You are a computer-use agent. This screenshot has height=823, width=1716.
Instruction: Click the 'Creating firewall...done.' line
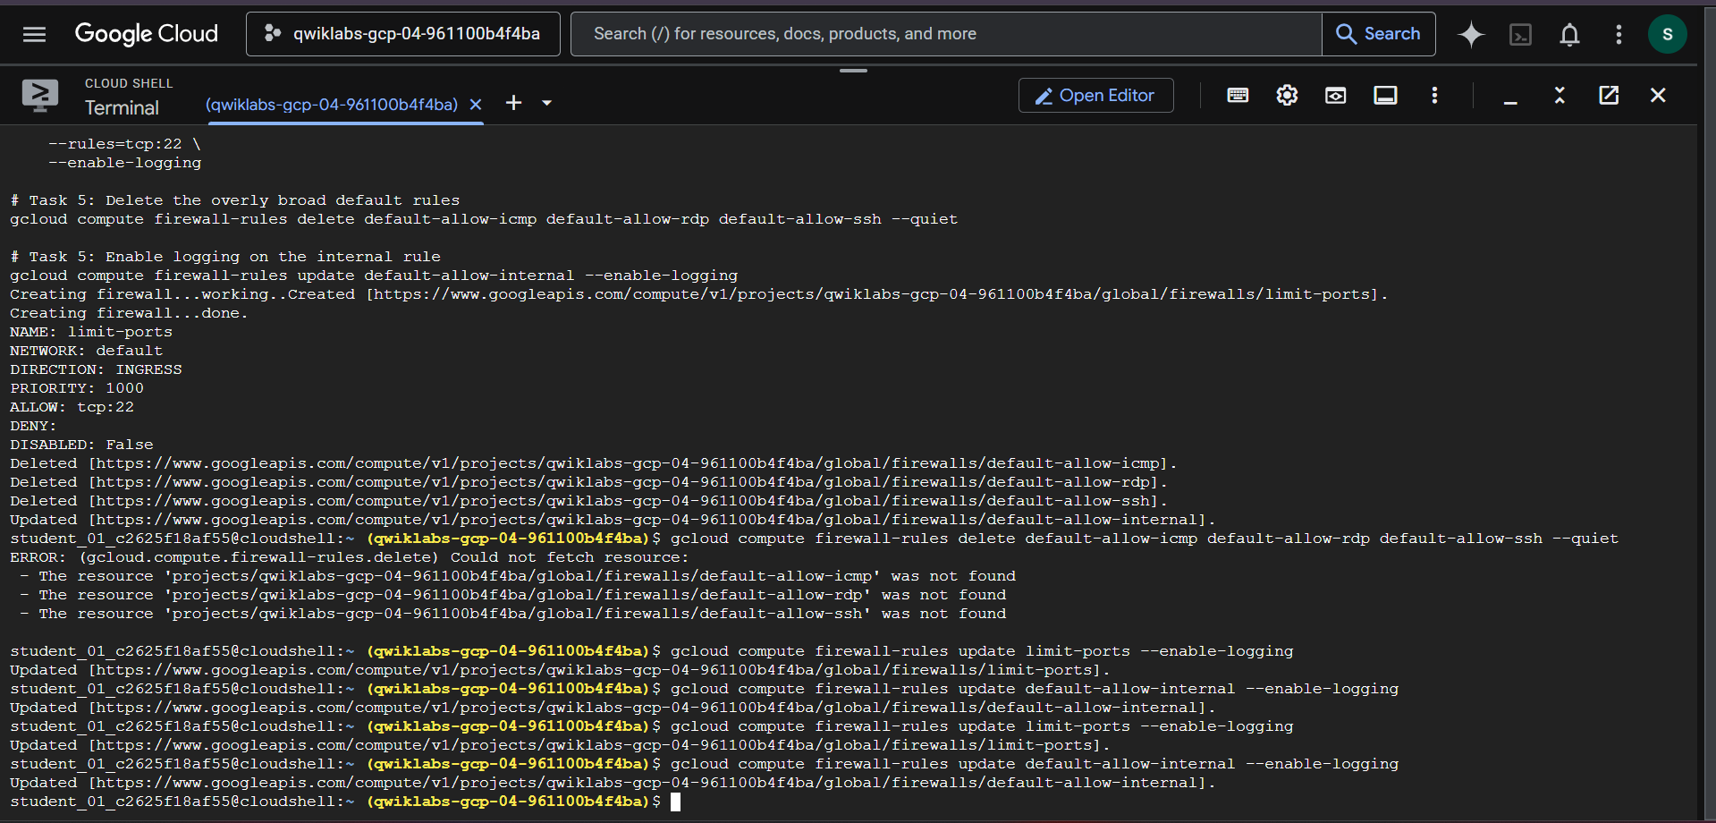(x=129, y=313)
